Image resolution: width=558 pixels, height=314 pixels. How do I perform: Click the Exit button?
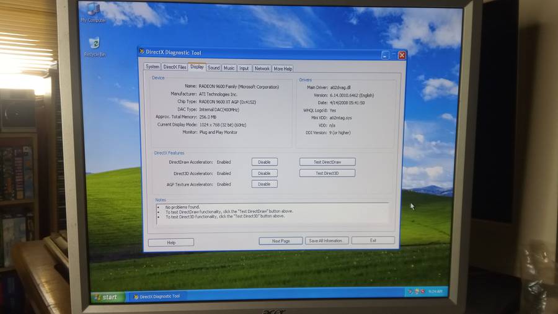point(373,241)
